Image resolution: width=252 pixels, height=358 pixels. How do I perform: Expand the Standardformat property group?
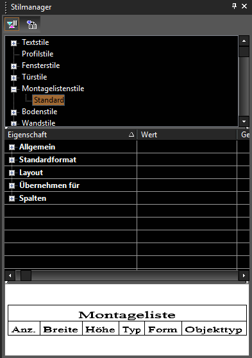pyautogui.click(x=12, y=160)
